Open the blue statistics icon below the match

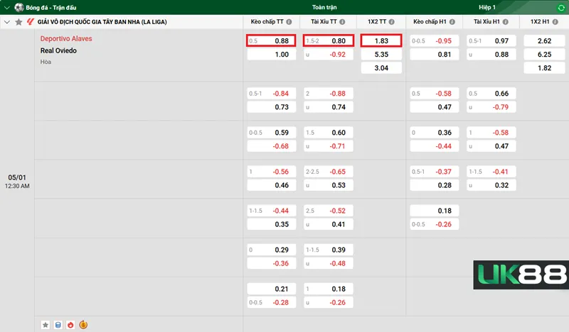58,325
